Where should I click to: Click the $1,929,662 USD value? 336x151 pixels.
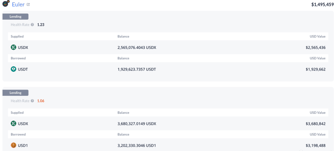(x=315, y=69)
